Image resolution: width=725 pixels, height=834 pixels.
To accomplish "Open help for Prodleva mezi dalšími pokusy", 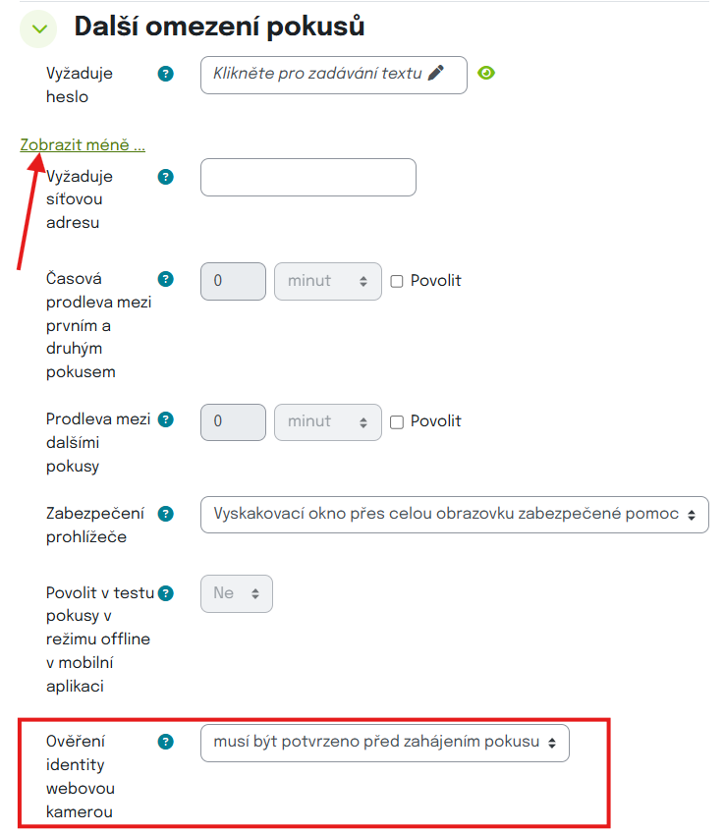I will (166, 419).
